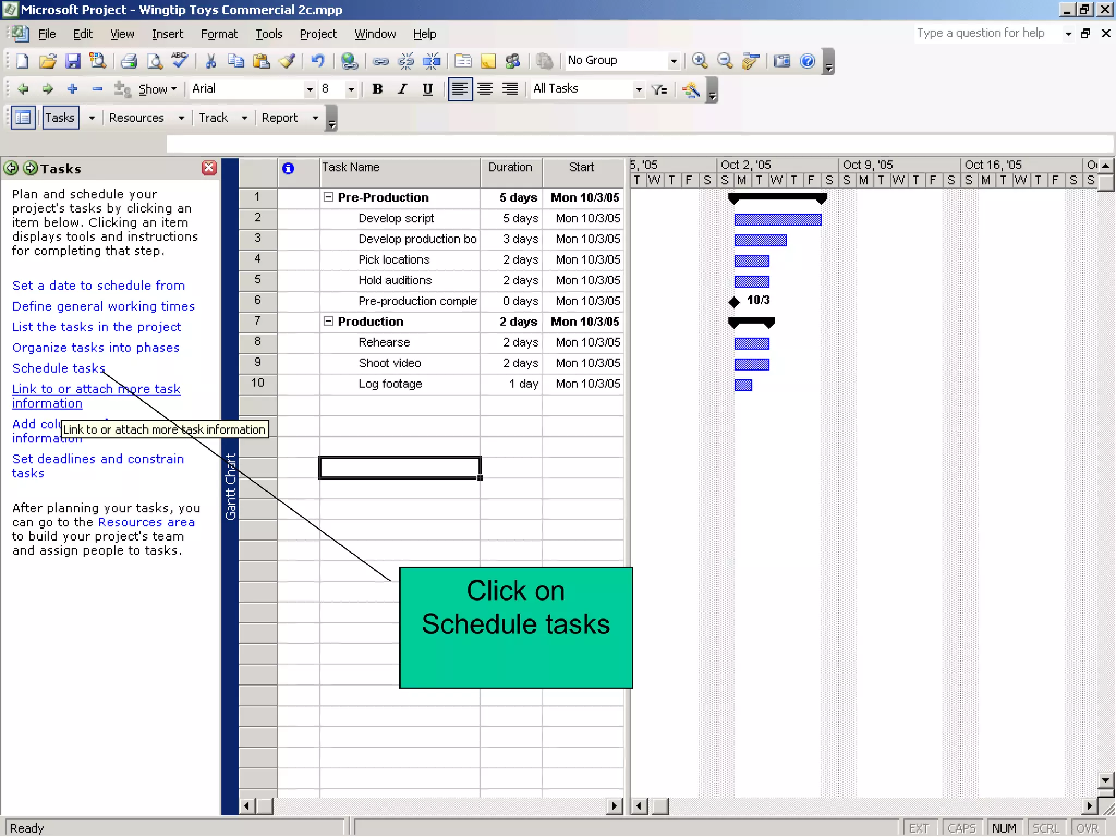1116x837 pixels.
Task: Click the Indent green right arrow
Action: (x=48, y=89)
